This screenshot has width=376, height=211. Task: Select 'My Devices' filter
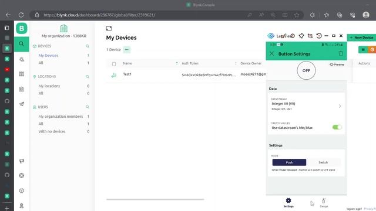pyautogui.click(x=48, y=56)
